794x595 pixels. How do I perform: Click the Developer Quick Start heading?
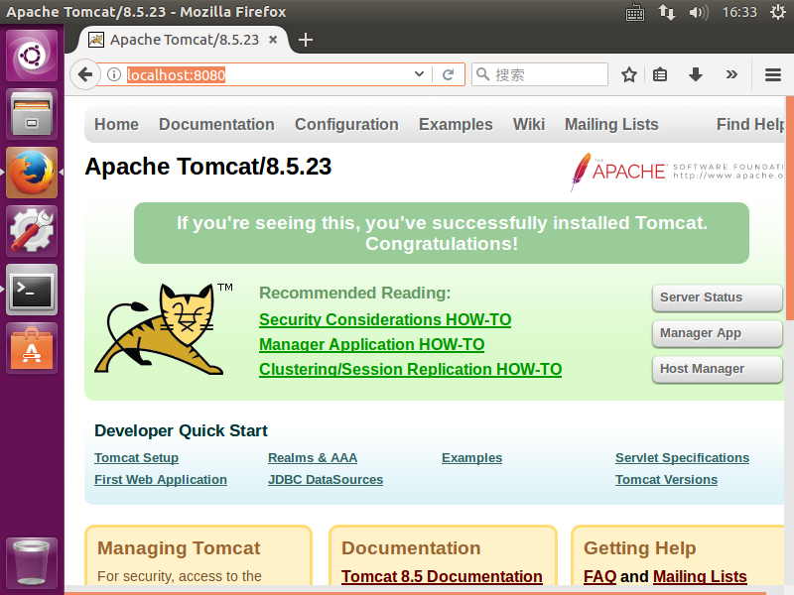[181, 431]
